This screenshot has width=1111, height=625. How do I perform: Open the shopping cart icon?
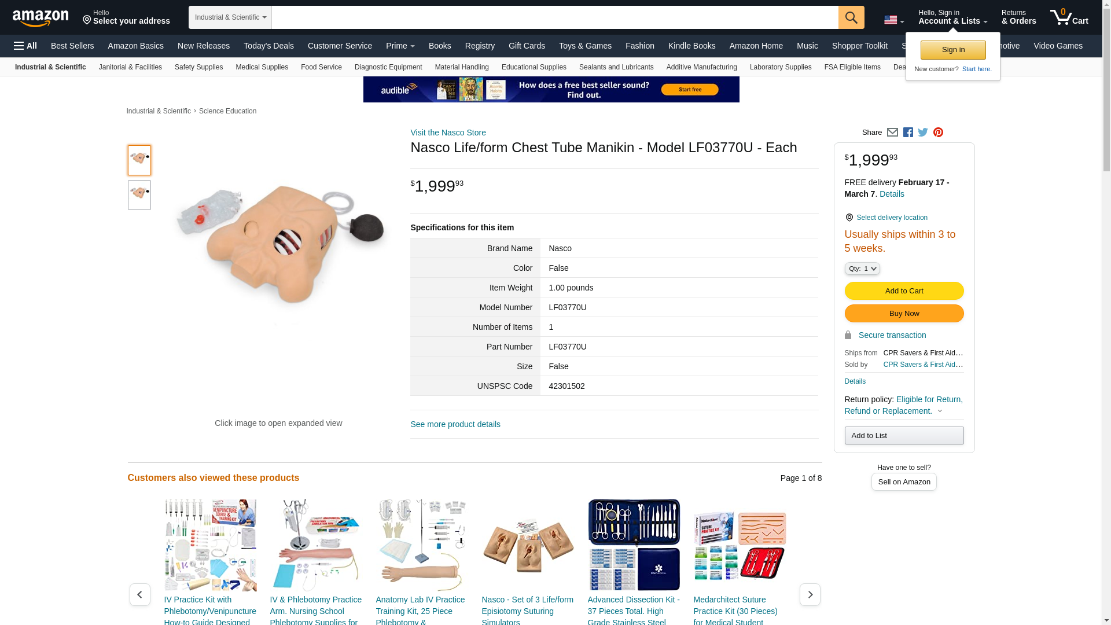1069,17
